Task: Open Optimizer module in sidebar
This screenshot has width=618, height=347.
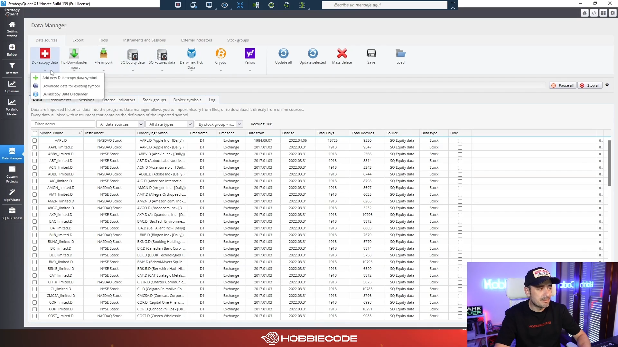Action: point(12,87)
